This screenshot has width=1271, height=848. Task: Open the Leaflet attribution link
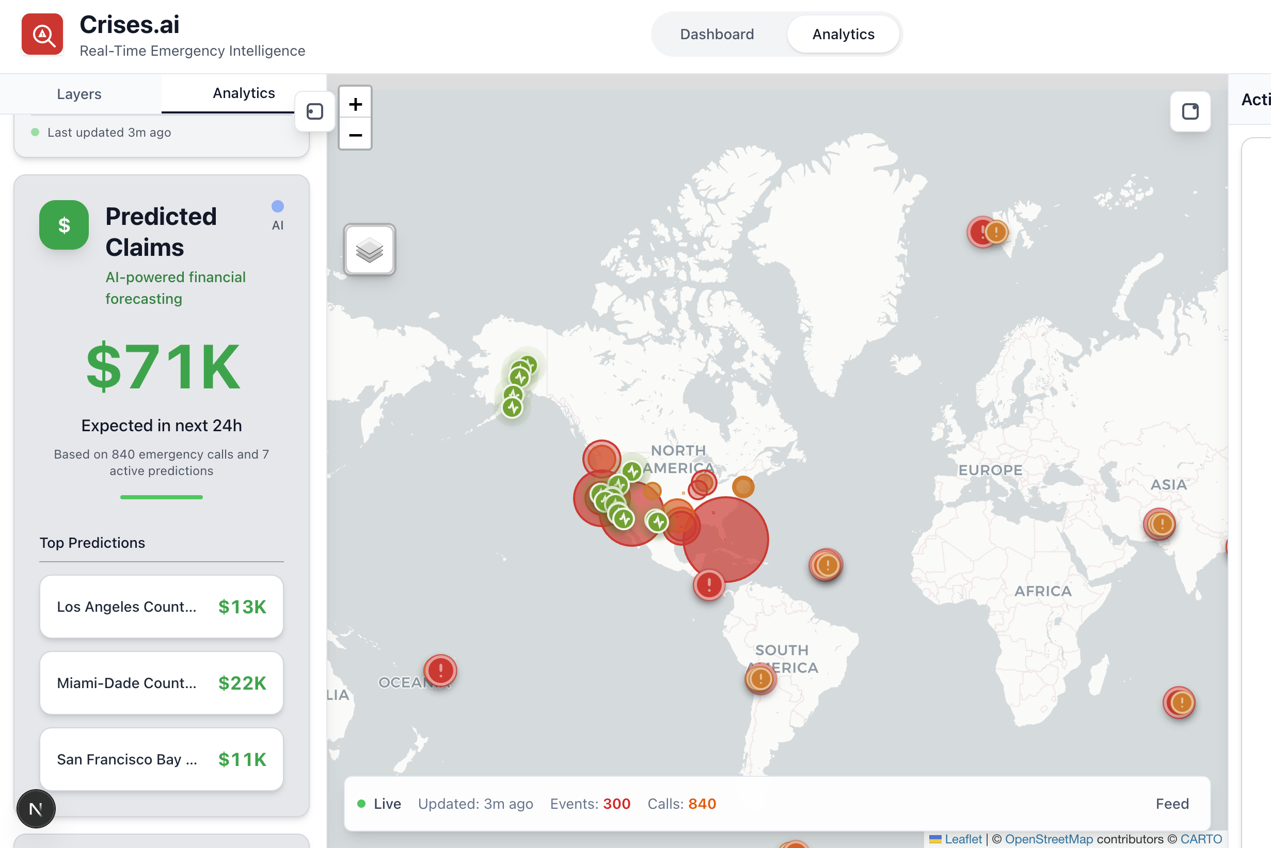click(x=962, y=839)
